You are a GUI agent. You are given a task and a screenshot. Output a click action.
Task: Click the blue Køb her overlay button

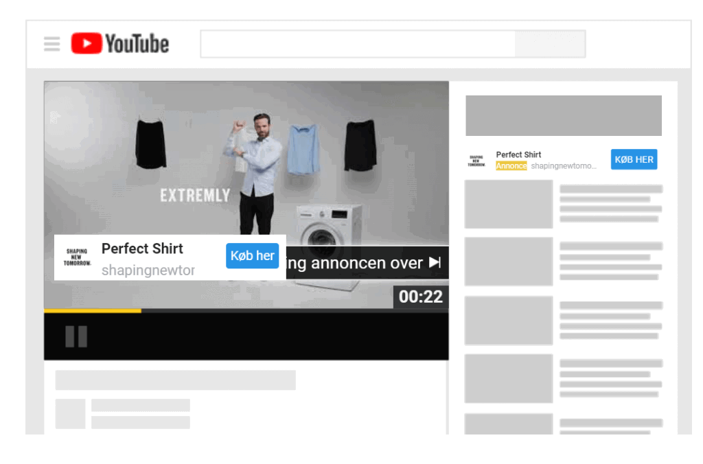(x=252, y=256)
